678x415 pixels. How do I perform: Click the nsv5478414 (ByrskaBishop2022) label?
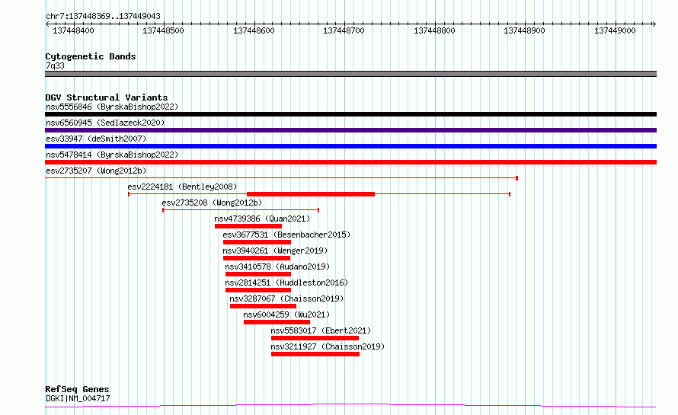click(112, 155)
